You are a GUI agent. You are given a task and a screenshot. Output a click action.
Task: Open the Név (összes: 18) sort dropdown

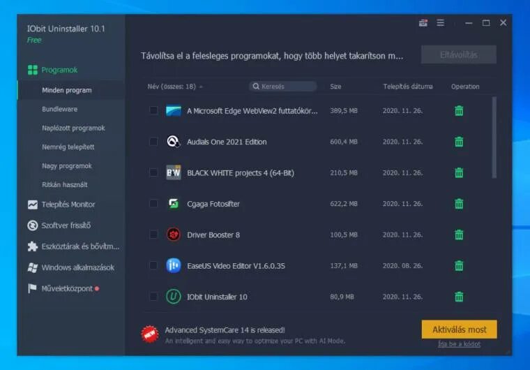[175, 87]
